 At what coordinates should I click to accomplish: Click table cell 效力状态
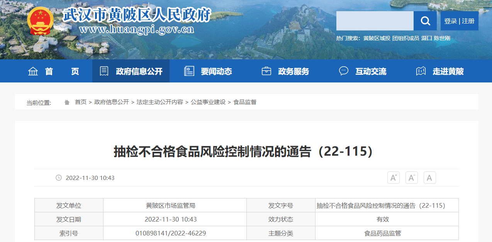[x=281, y=219]
